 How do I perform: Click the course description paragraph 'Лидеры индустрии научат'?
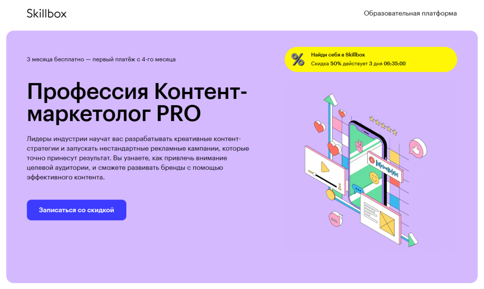[138, 158]
